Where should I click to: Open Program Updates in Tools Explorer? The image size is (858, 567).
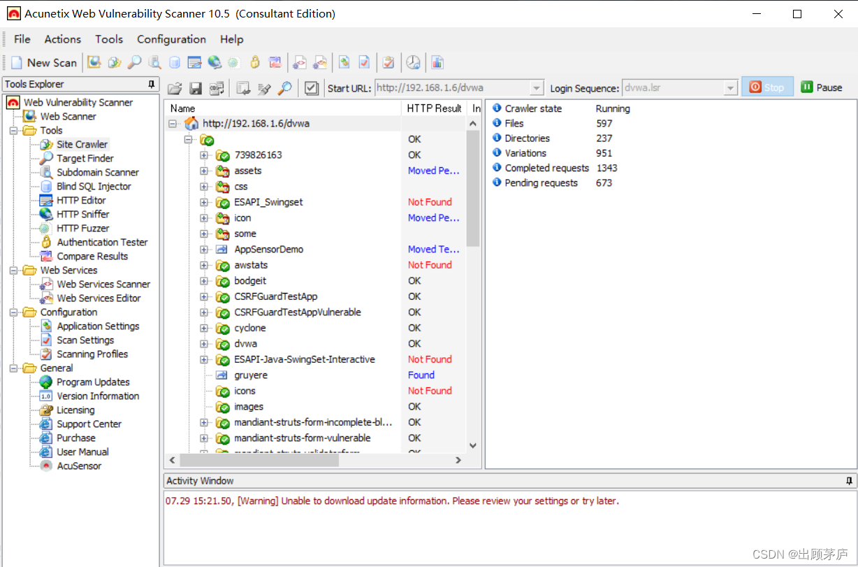pos(93,382)
